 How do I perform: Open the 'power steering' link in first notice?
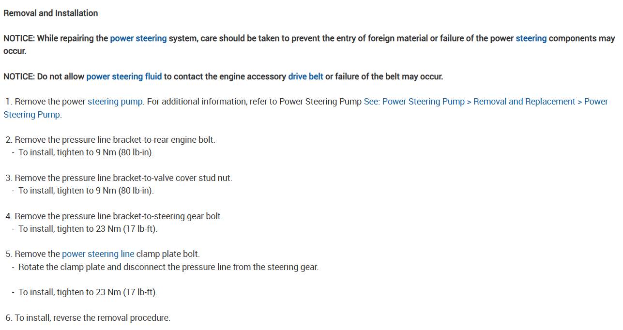pyautogui.click(x=138, y=38)
